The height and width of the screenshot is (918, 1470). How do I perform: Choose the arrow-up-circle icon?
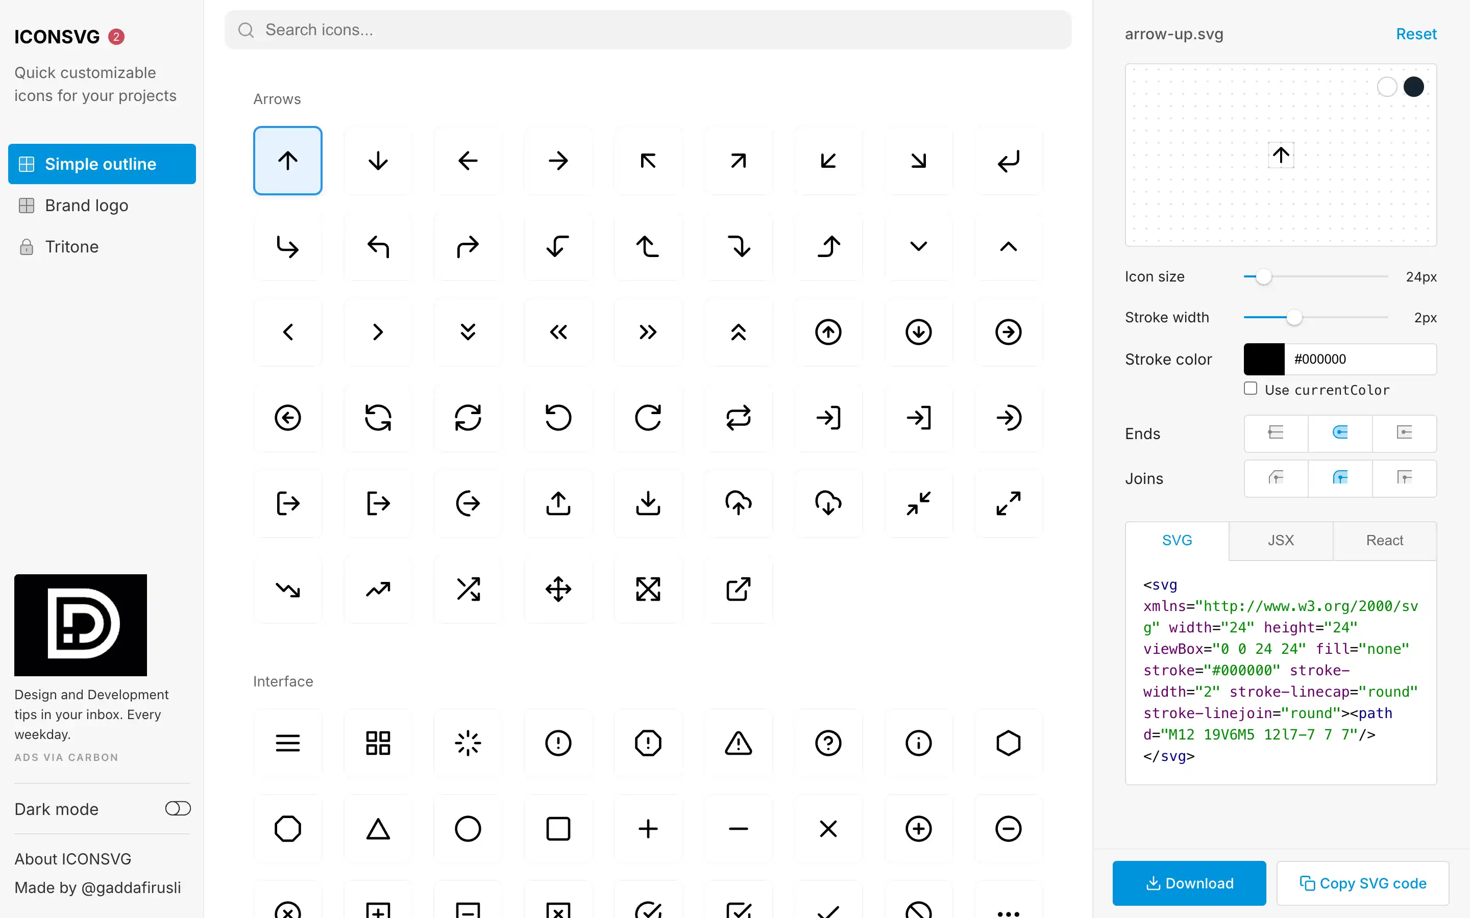pyautogui.click(x=828, y=332)
